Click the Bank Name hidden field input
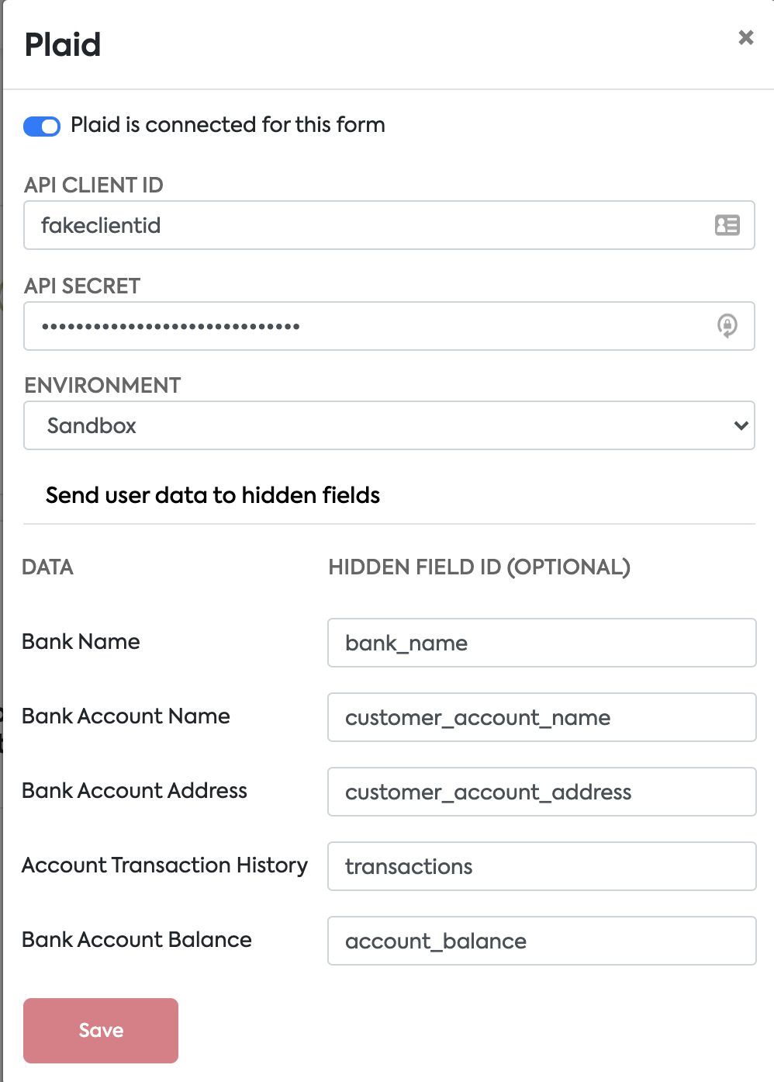 (x=541, y=643)
